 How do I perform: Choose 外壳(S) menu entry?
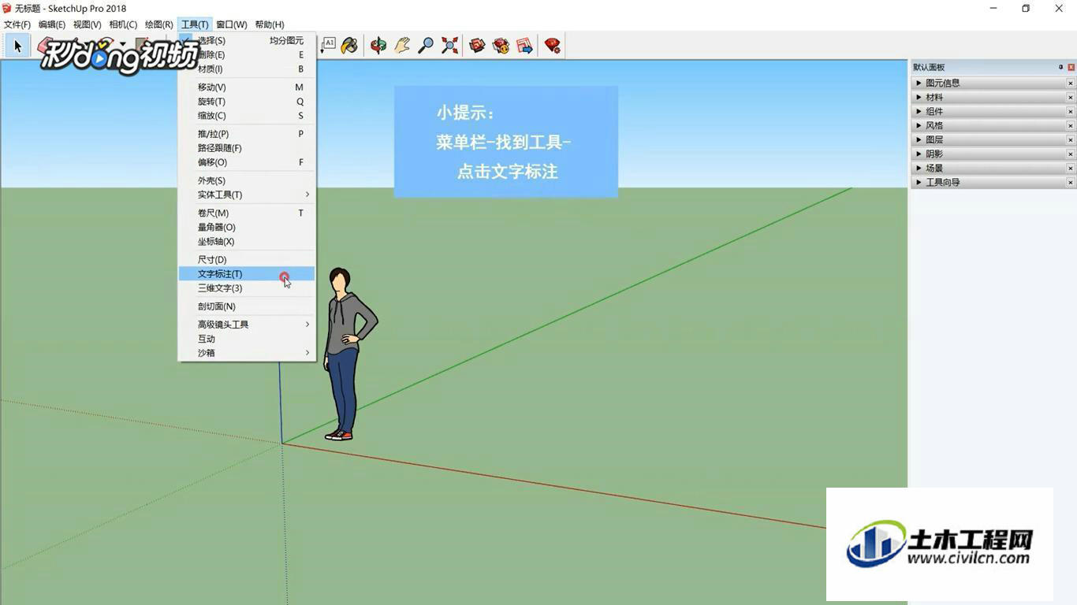[247, 180]
